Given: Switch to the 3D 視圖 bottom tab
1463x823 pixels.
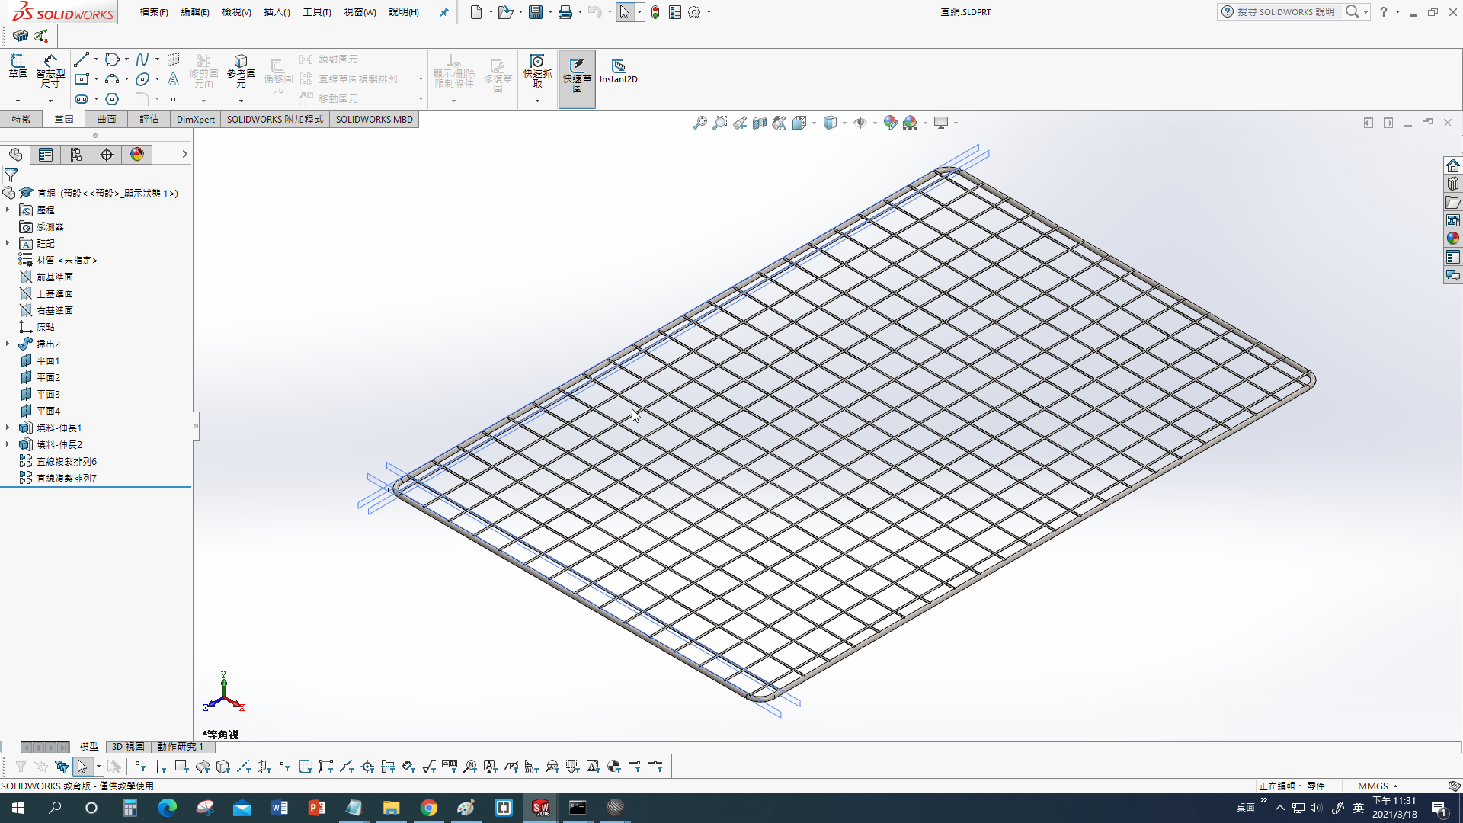Looking at the screenshot, I should tap(128, 747).
